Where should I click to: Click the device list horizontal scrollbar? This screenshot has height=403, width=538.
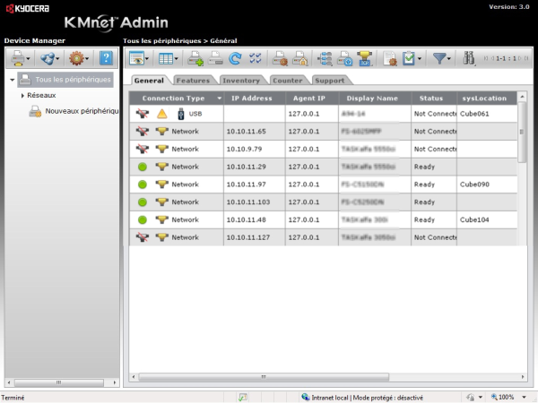coord(263,377)
